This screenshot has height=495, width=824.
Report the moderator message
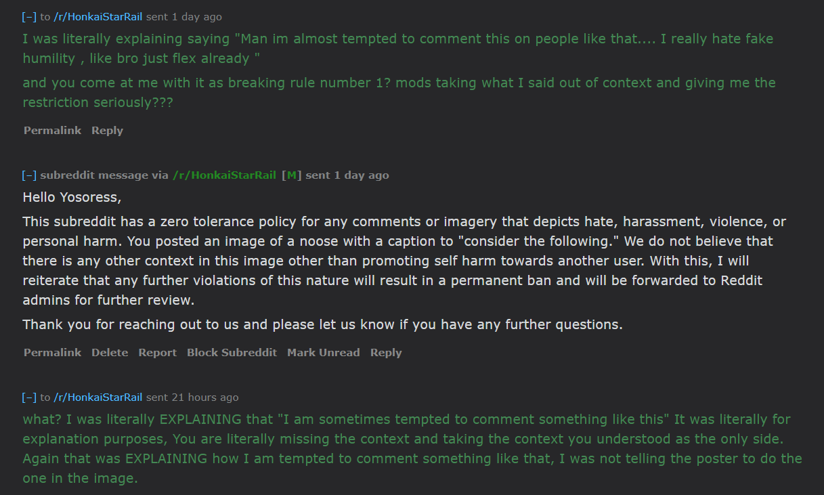[x=157, y=352]
